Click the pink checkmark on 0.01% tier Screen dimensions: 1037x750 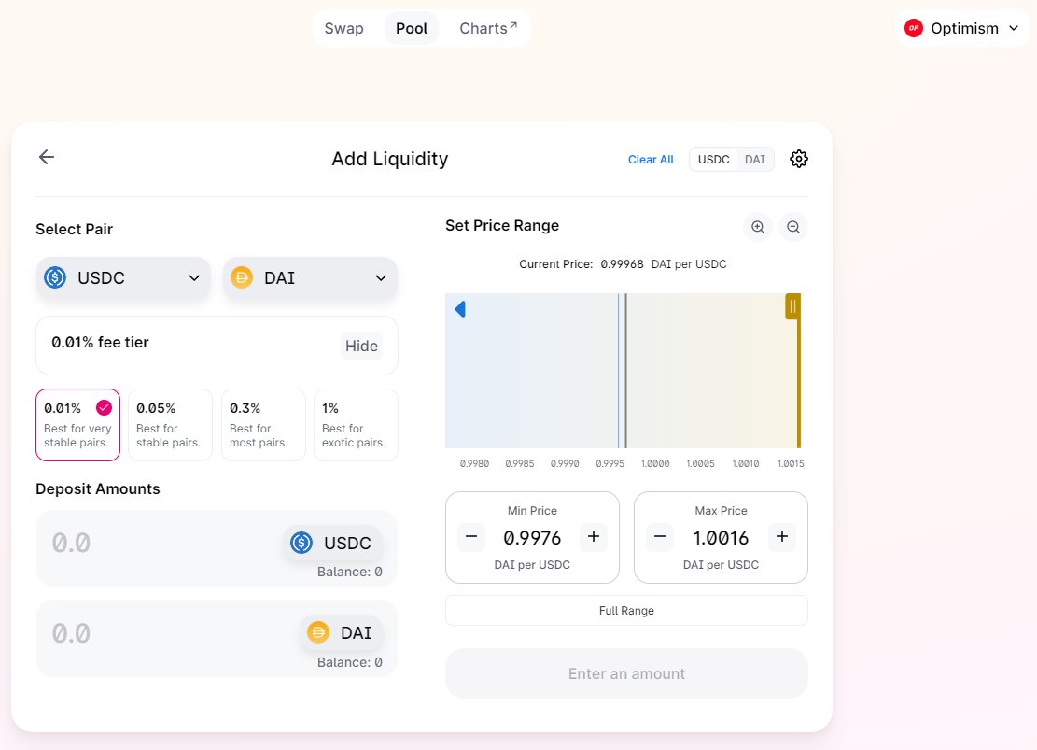[104, 408]
